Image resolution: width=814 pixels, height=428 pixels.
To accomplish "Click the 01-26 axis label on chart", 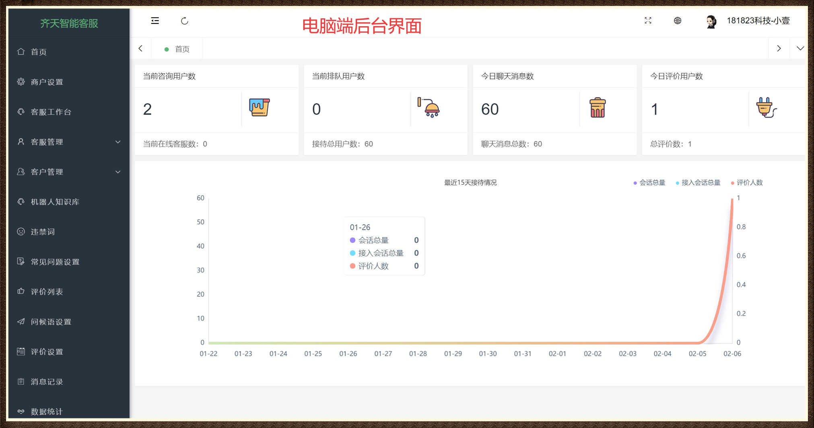I will (x=348, y=354).
